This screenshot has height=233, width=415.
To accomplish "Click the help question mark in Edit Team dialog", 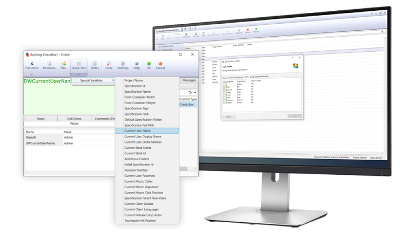I will click(x=292, y=58).
